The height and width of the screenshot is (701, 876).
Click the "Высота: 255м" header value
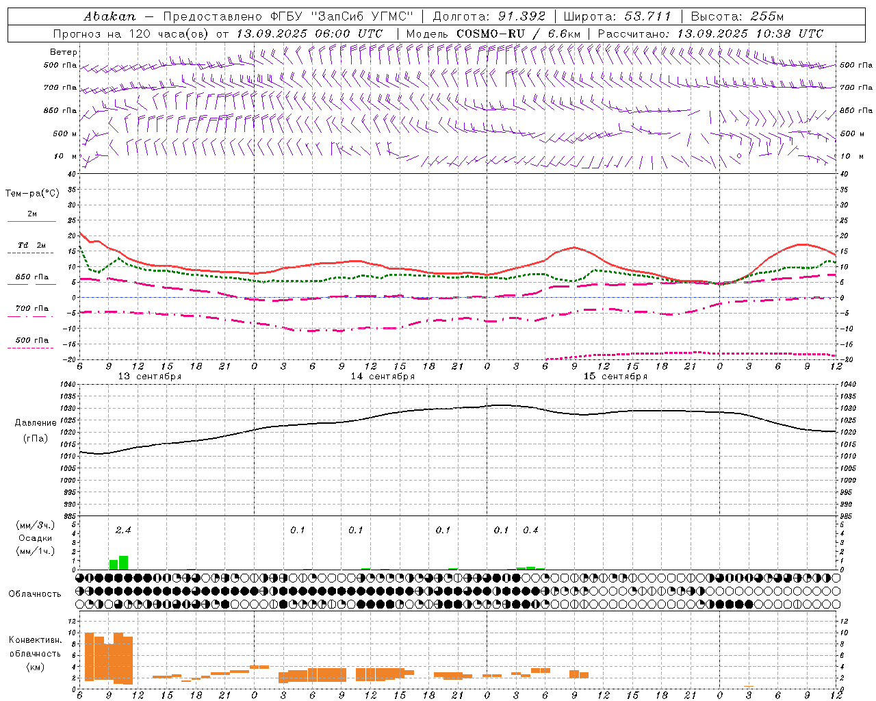737,16
